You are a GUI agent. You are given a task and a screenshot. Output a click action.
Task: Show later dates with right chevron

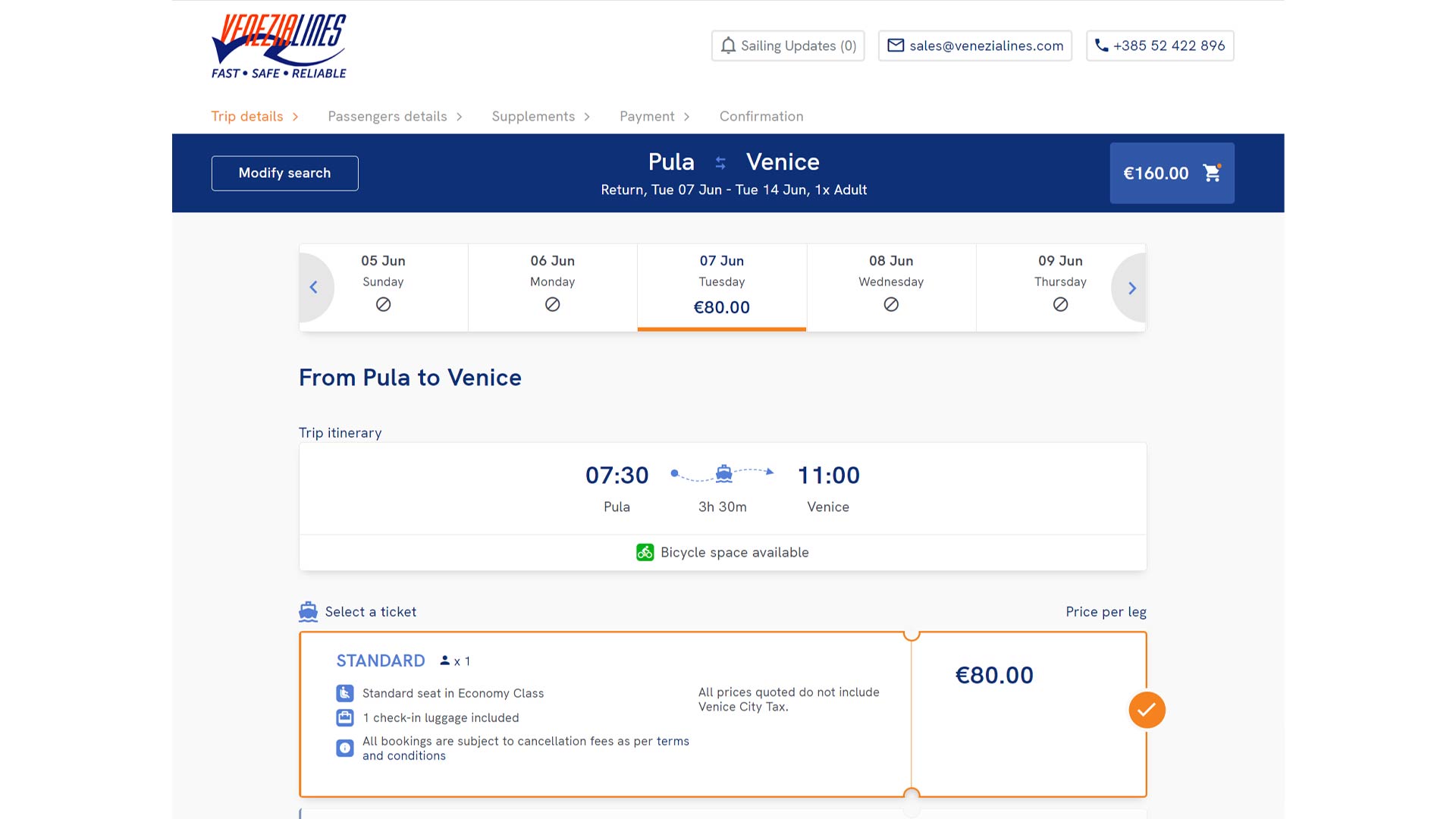tap(1131, 288)
